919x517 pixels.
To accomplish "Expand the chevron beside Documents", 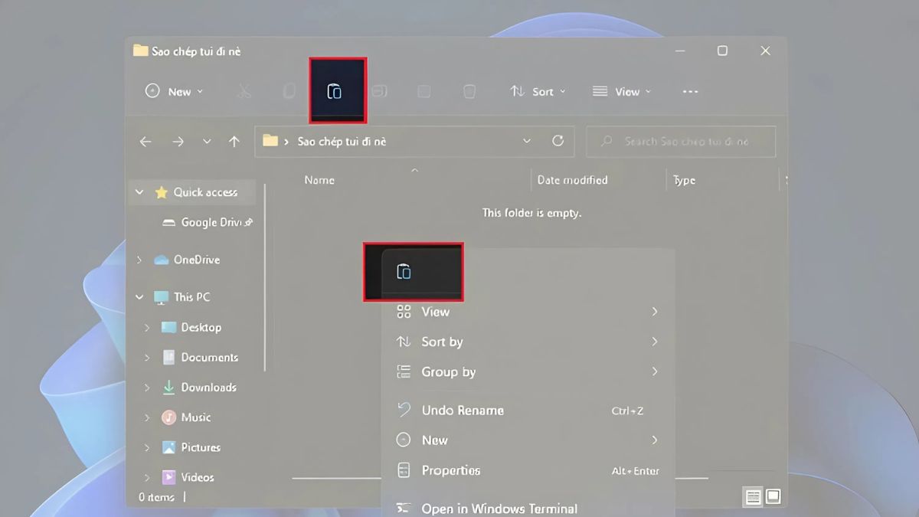I will tap(147, 358).
